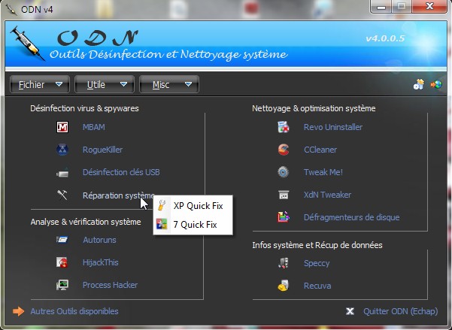Screen dimensions: 452x330
Task: Select XP Quick Fix from popup menu
Action: (193, 206)
